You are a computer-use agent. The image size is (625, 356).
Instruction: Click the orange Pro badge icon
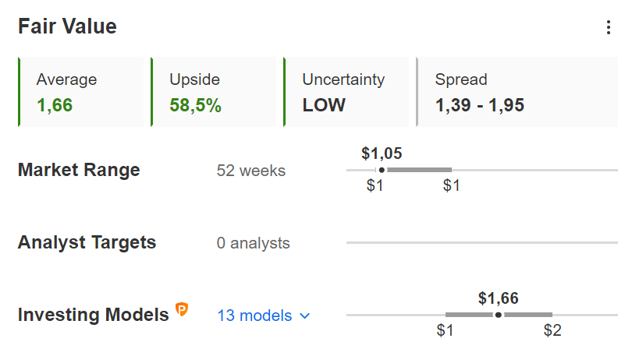[182, 309]
